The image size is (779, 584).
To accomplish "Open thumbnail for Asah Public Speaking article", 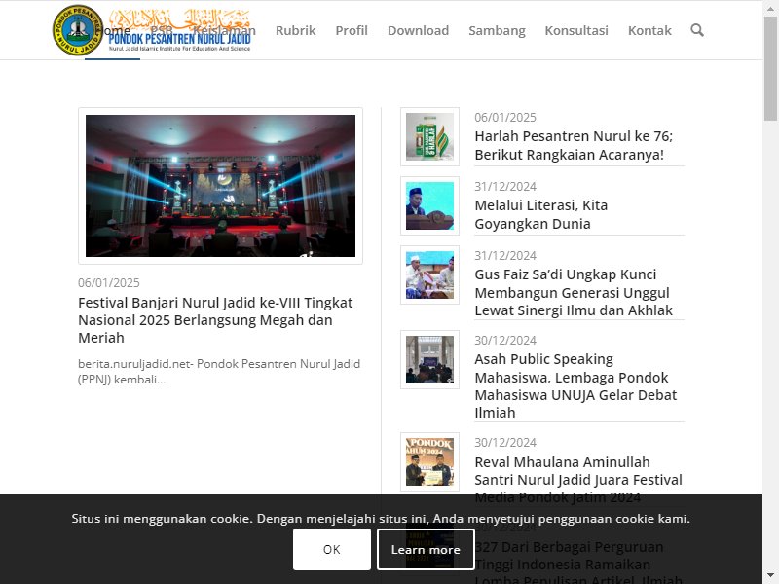I will pos(429,359).
